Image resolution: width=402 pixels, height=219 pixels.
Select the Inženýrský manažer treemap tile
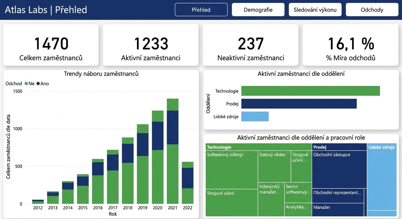(271, 199)
